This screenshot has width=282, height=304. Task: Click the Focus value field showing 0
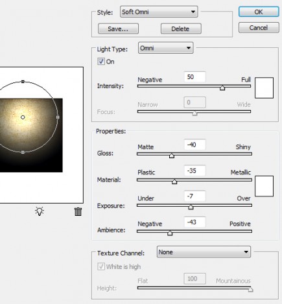[194, 102]
